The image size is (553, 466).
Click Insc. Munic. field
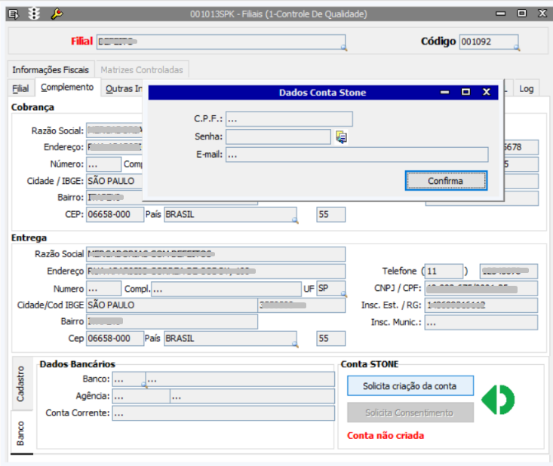(481, 322)
